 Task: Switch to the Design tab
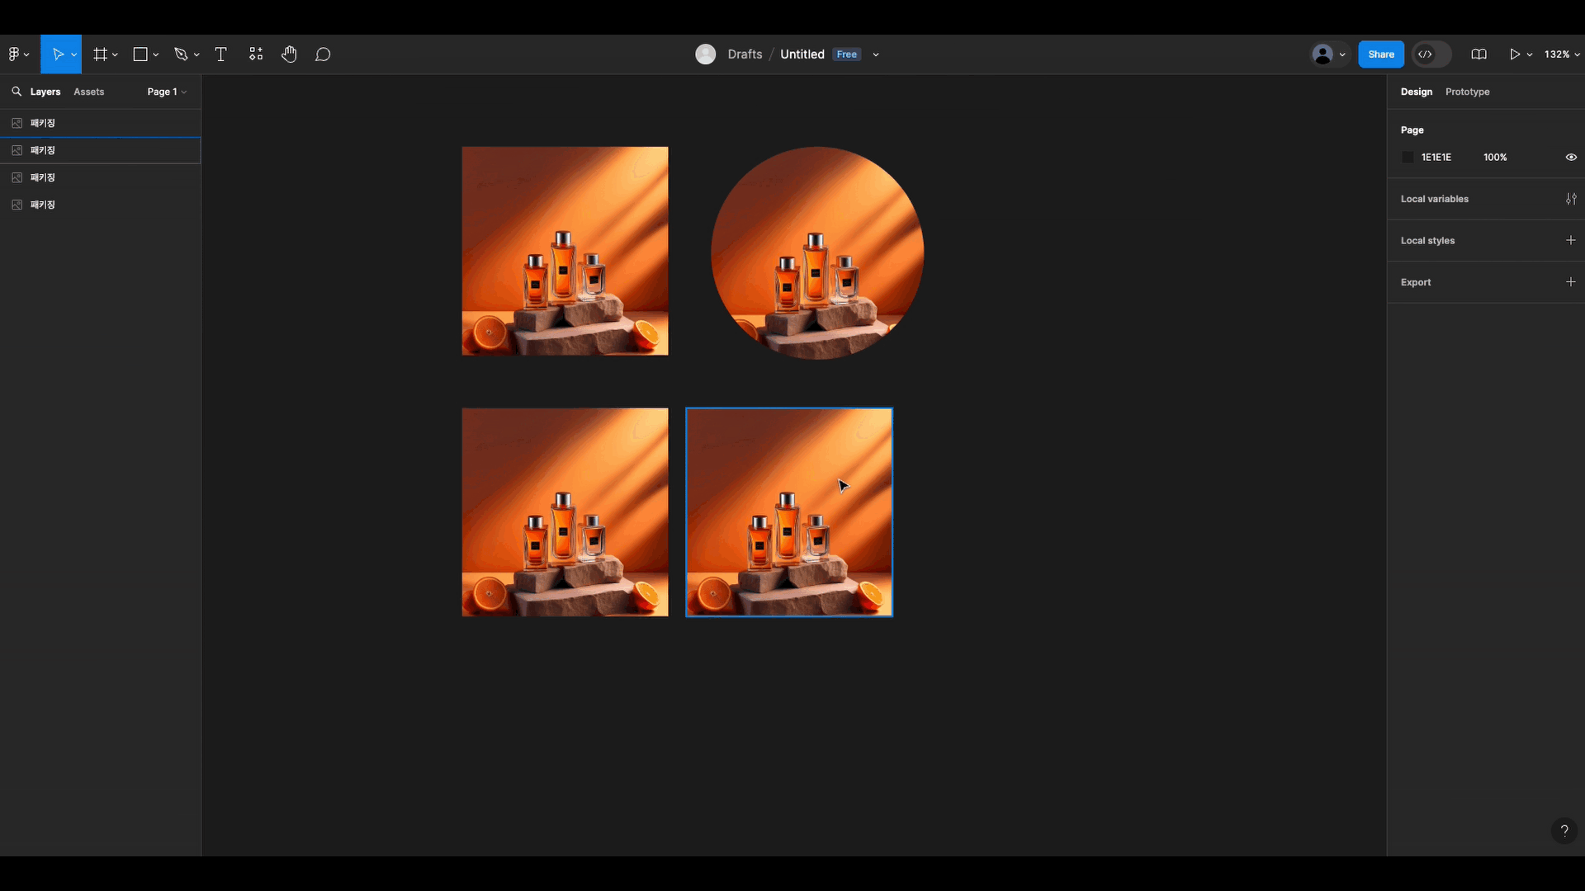pyautogui.click(x=1417, y=92)
